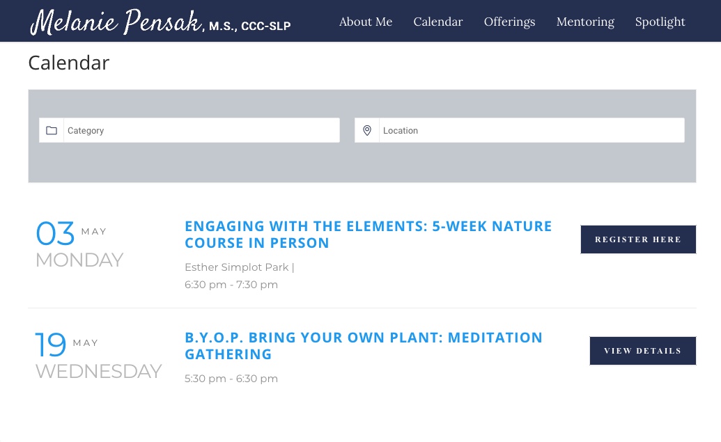
Task: Click the 19 May Wednesday date block
Action: point(98,356)
